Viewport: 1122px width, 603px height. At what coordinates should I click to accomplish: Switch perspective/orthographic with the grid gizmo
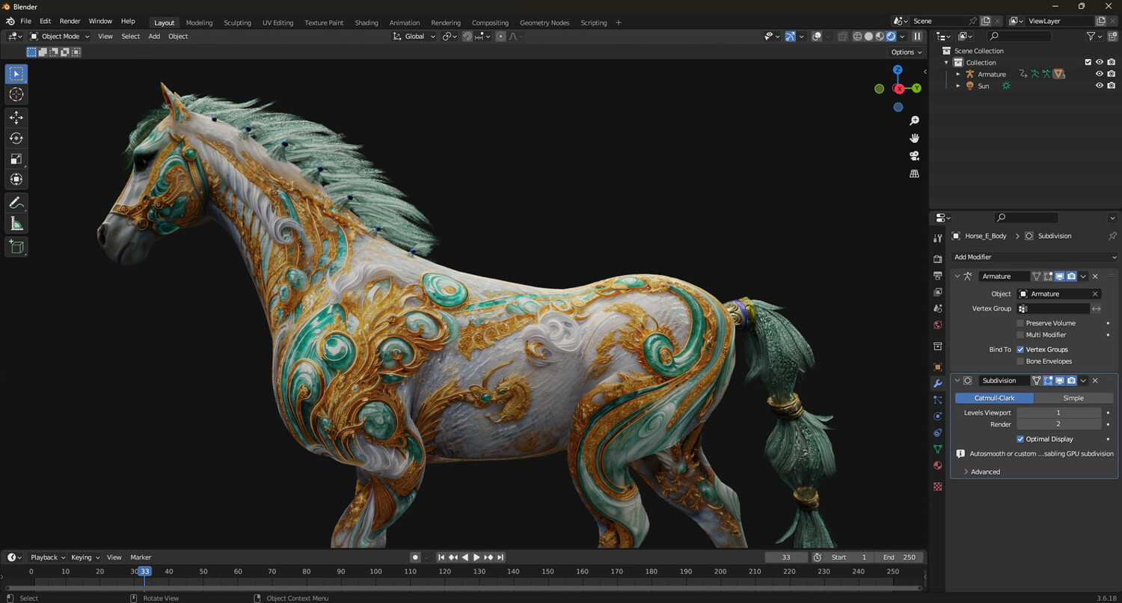tap(914, 174)
